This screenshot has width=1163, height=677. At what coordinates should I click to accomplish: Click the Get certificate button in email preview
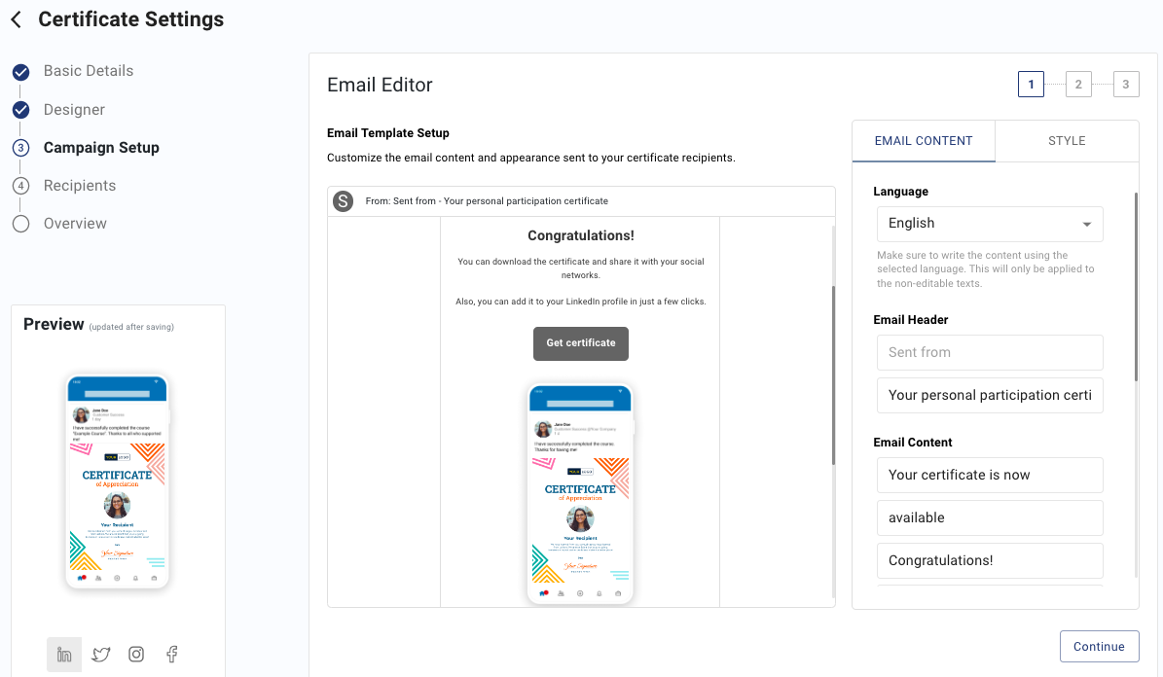(x=581, y=343)
